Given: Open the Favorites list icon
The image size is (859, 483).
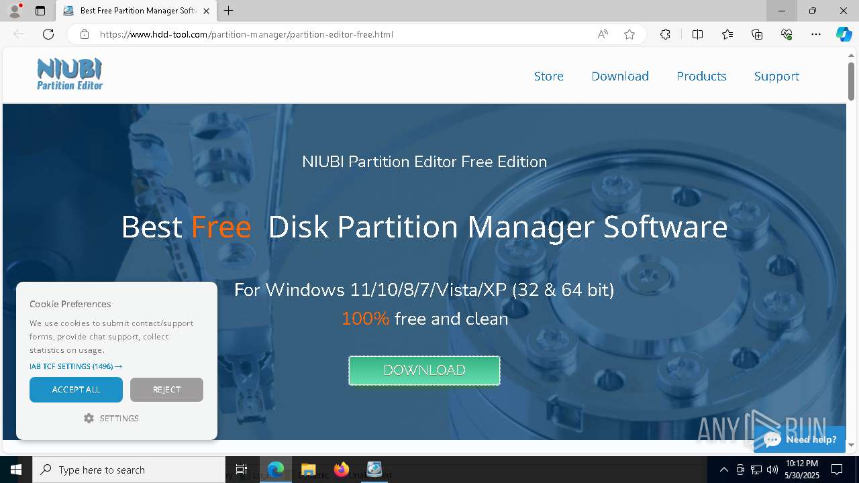Looking at the screenshot, I should pos(727,34).
